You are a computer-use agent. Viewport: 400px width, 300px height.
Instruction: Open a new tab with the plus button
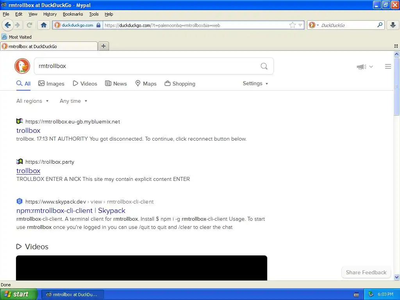104,46
